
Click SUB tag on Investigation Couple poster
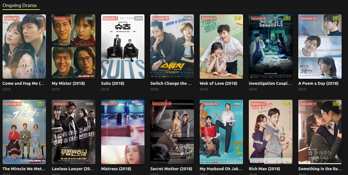tap(287, 18)
